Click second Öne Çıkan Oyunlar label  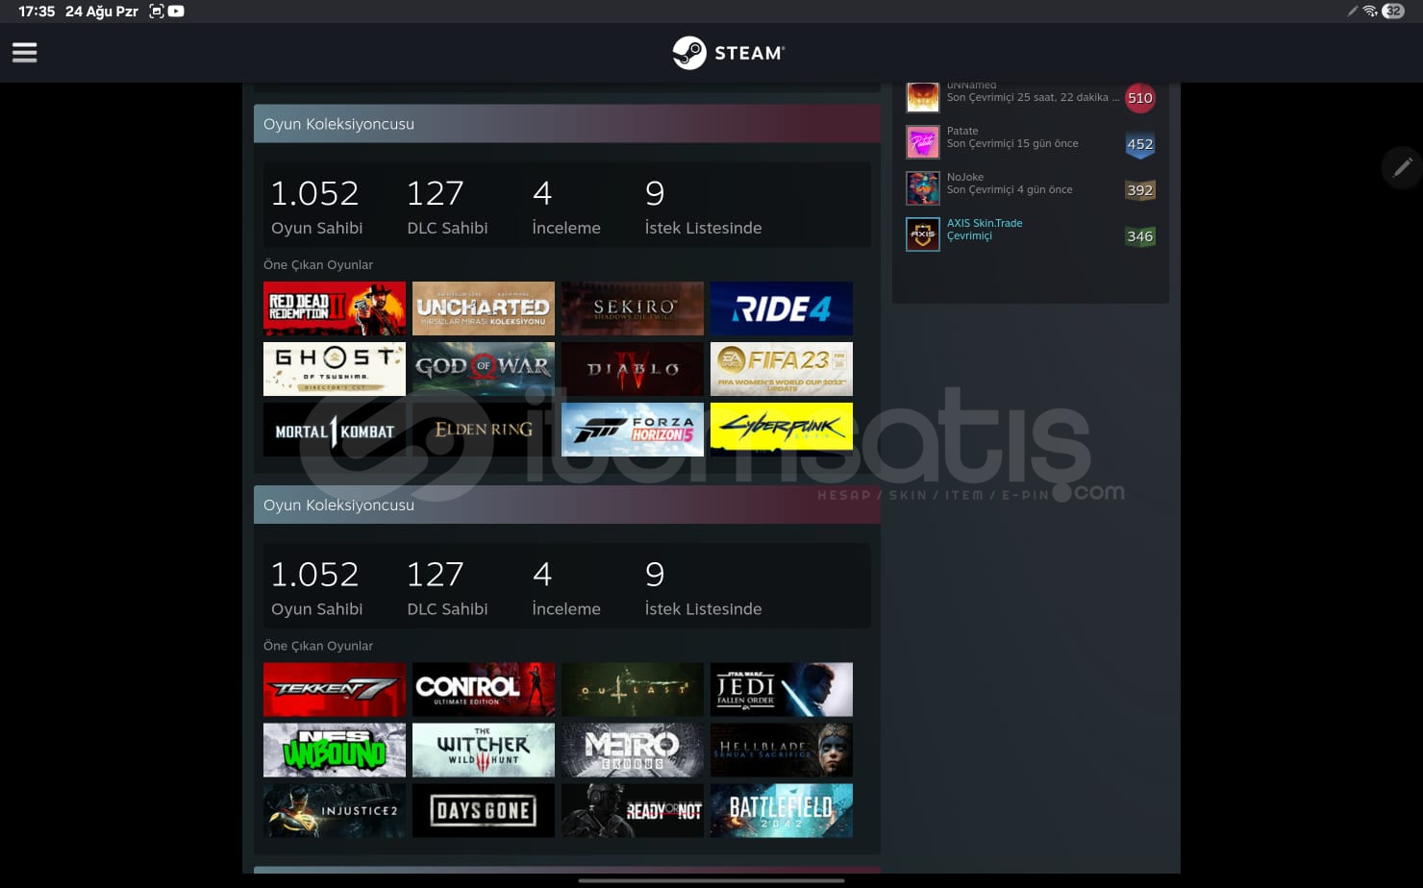tap(318, 646)
